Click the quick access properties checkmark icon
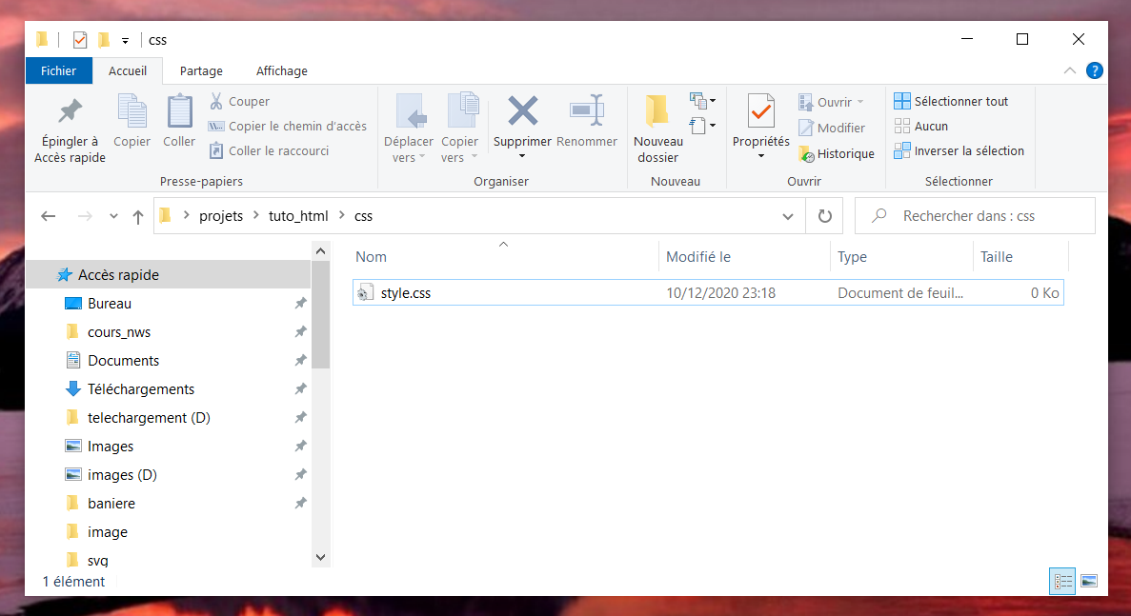1131x616 pixels. pos(80,40)
